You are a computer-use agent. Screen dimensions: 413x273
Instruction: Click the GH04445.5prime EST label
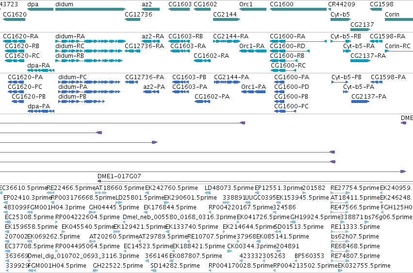pos(114,207)
